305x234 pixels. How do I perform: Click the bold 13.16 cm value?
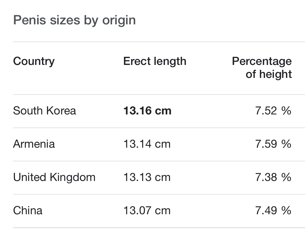pos(147,111)
